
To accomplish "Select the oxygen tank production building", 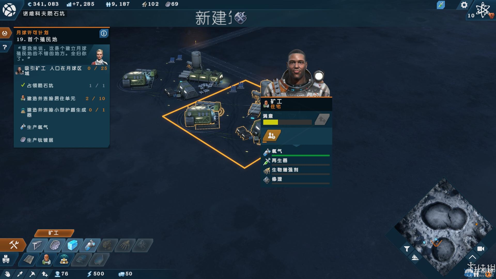I will [x=90, y=245].
